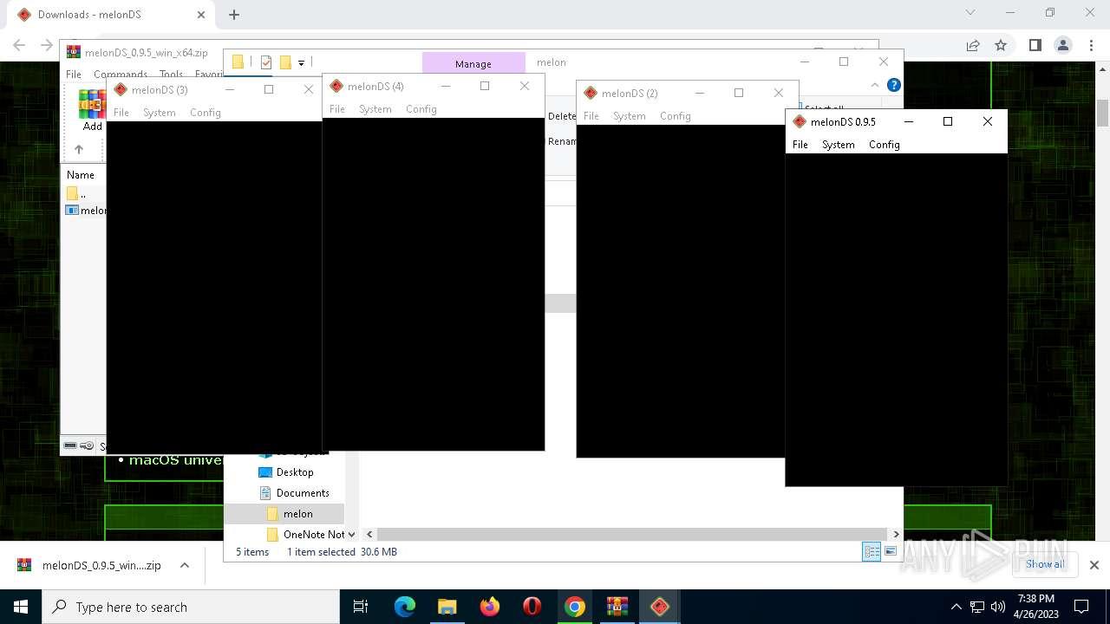Image resolution: width=1110 pixels, height=624 pixels.
Task: Click Delete in Explorer ribbon
Action: 561,116
